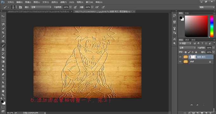216x114 pixels.
Task: Open layer fill slider arrow
Action: click(x=214, y=52)
